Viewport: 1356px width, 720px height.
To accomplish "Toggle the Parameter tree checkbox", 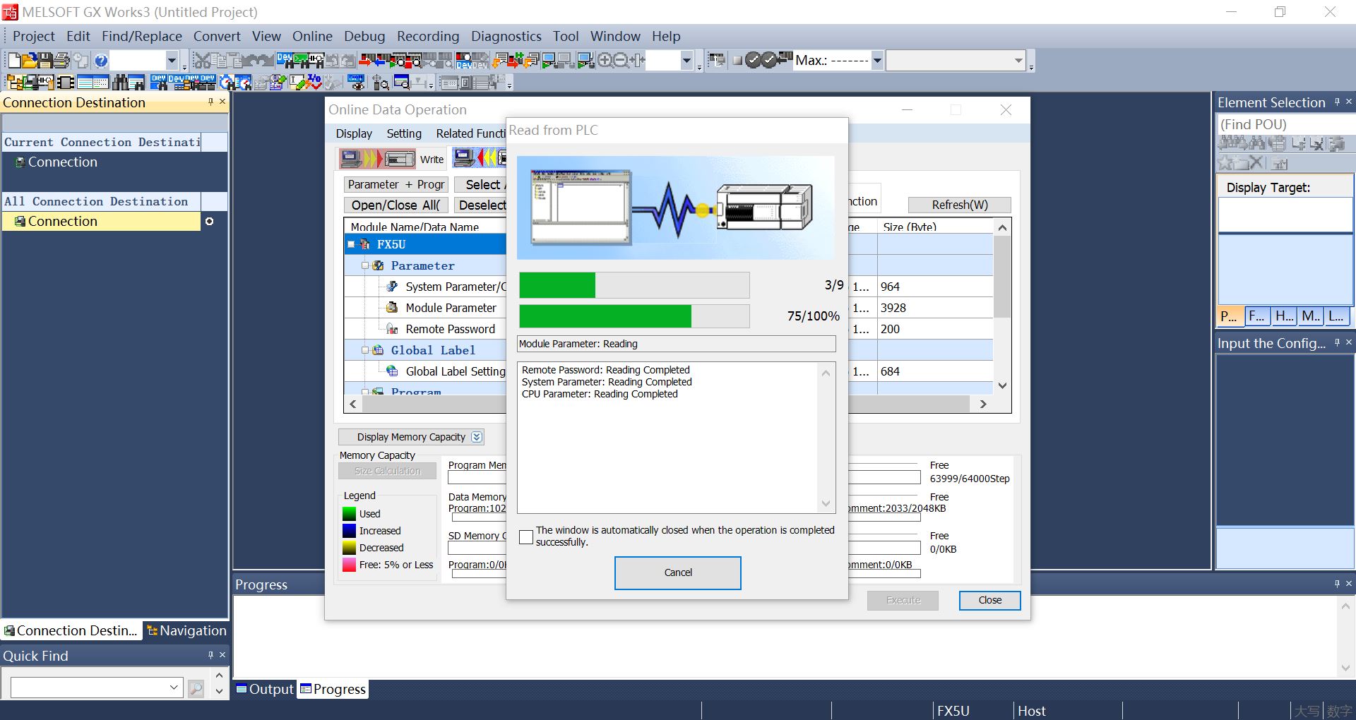I will click(x=365, y=265).
